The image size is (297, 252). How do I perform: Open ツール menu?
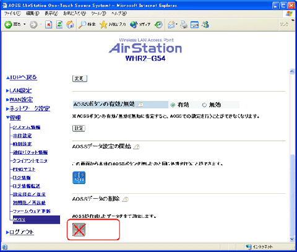click(99, 14)
